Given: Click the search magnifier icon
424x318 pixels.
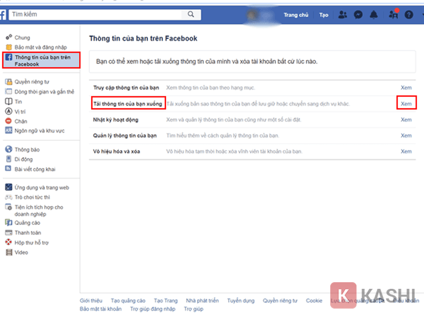Looking at the screenshot, I should tap(191, 15).
